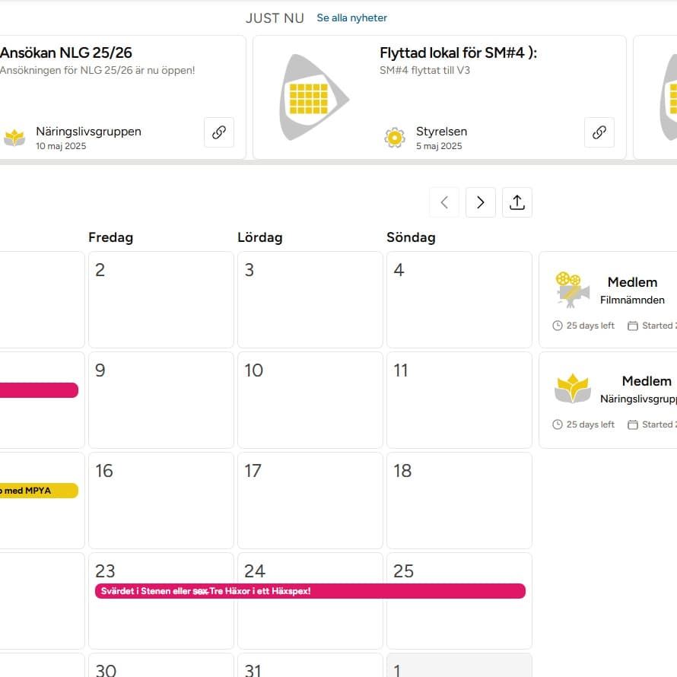677x677 pixels.
Task: Open the Ansökan NLG 25/26 headline
Action: coord(66,53)
